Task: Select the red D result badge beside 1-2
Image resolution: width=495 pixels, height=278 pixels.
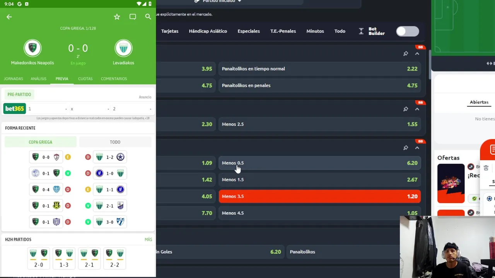Action: pyautogui.click(x=88, y=157)
